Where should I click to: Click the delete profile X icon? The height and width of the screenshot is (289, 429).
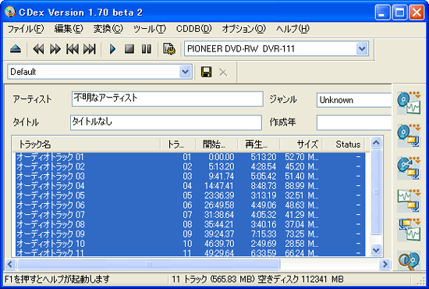[223, 73]
